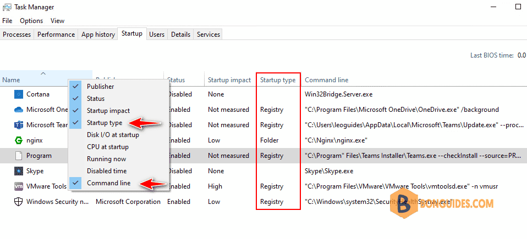The height and width of the screenshot is (239, 527).
Task: Switch to the Processes tab
Action: tap(17, 35)
